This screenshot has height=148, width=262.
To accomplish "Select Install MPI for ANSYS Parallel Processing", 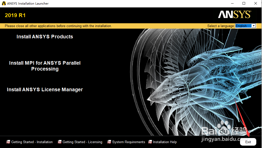I will (x=45, y=66).
